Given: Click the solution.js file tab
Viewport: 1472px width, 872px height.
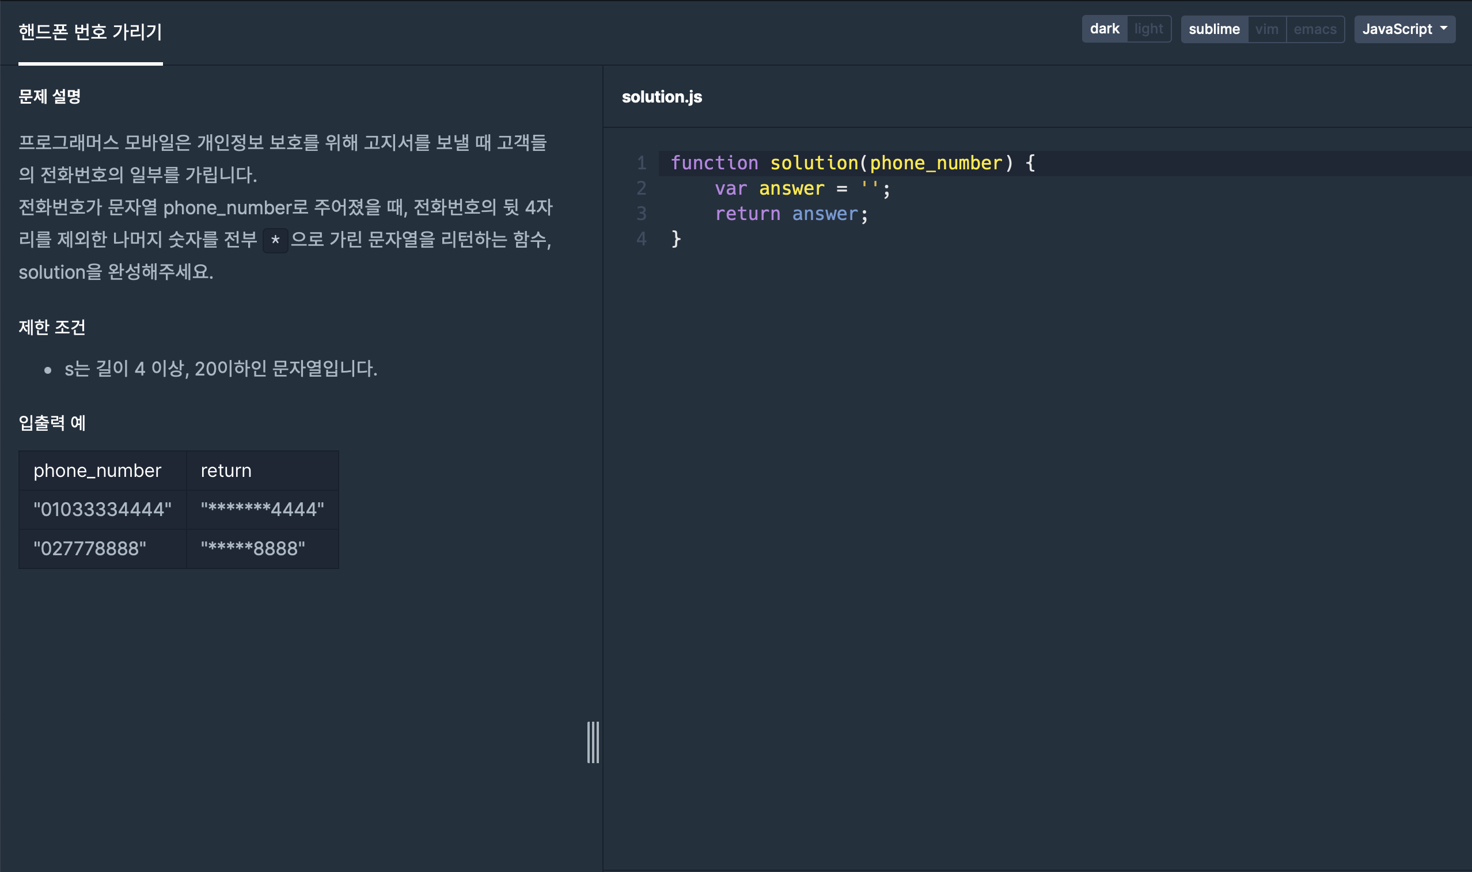Looking at the screenshot, I should [661, 97].
